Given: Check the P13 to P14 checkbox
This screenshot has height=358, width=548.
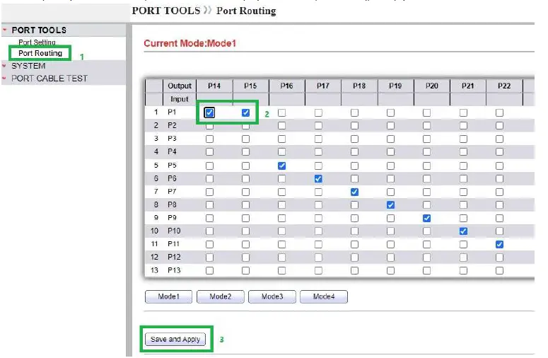Looking at the screenshot, I should point(209,270).
